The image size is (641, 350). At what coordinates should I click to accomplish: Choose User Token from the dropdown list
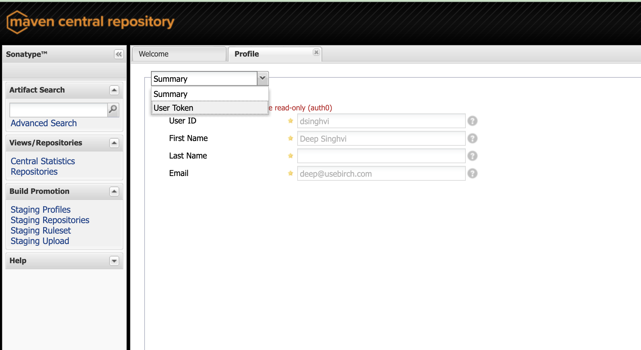click(x=210, y=108)
